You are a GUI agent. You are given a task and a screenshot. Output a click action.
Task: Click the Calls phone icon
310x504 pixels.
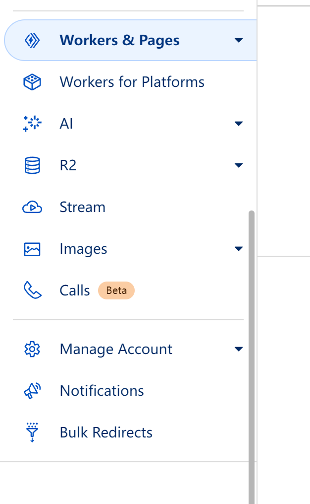[32, 290]
